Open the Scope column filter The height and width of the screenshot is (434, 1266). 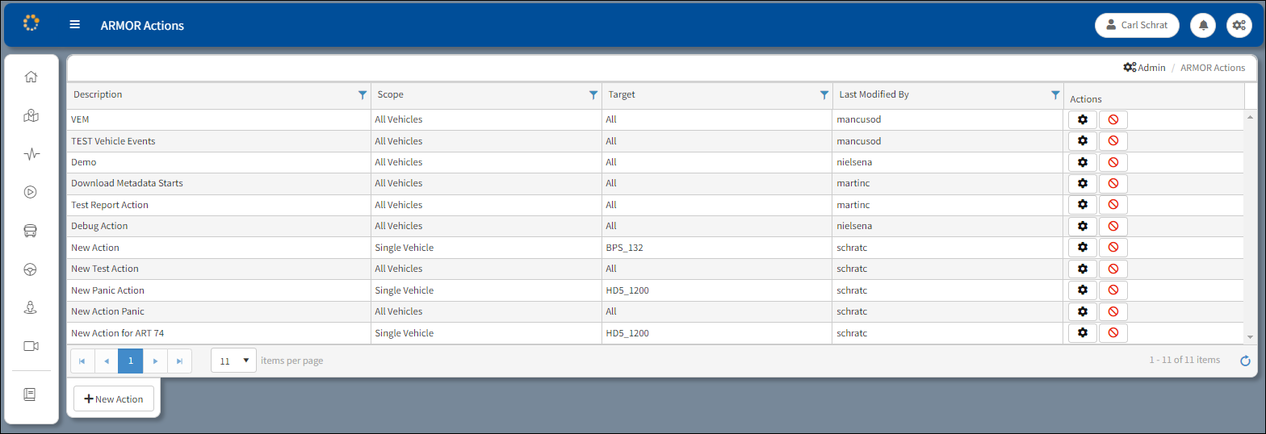[593, 94]
